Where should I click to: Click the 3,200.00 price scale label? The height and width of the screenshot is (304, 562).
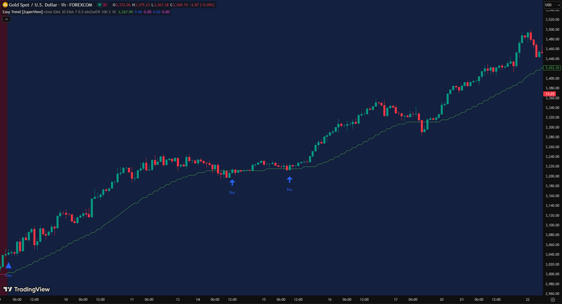point(552,176)
